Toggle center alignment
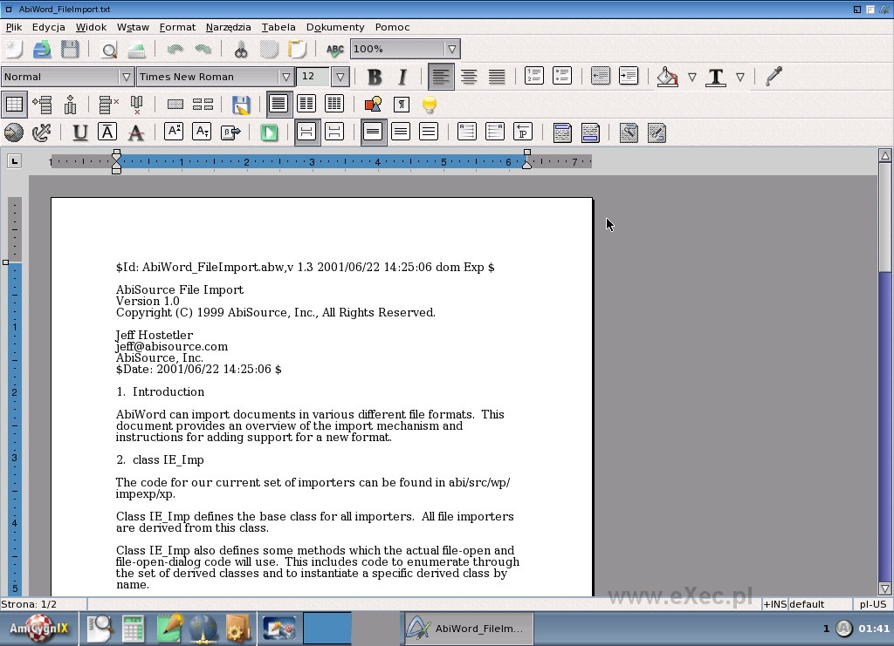Image resolution: width=894 pixels, height=646 pixels. 469,77
